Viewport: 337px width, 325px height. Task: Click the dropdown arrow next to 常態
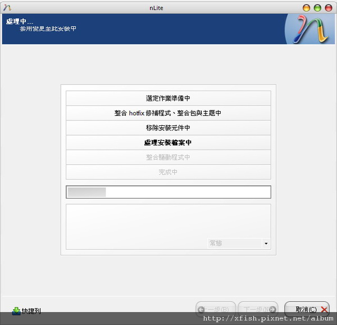266,243
